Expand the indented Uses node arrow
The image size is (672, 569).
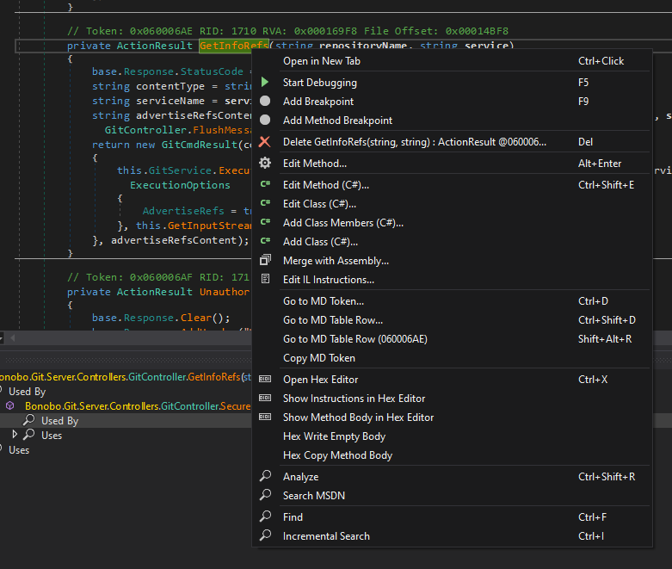coord(15,436)
